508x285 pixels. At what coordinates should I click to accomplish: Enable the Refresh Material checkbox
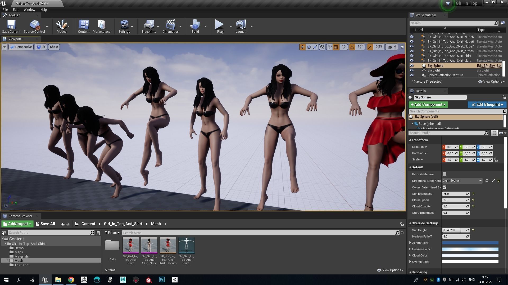tap(444, 174)
